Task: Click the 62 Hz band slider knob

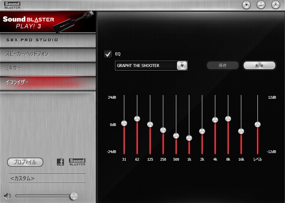Action: (137, 119)
